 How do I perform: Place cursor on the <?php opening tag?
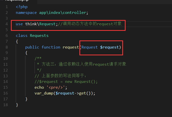pos(22,7)
